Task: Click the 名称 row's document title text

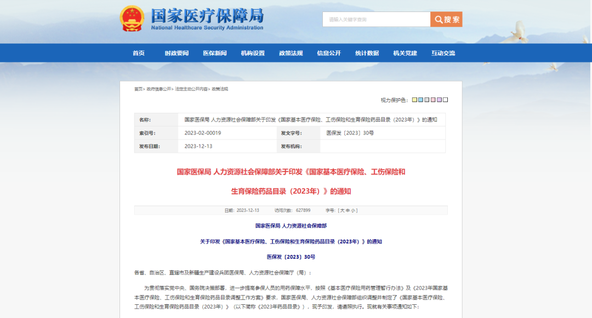Action: 311,120
